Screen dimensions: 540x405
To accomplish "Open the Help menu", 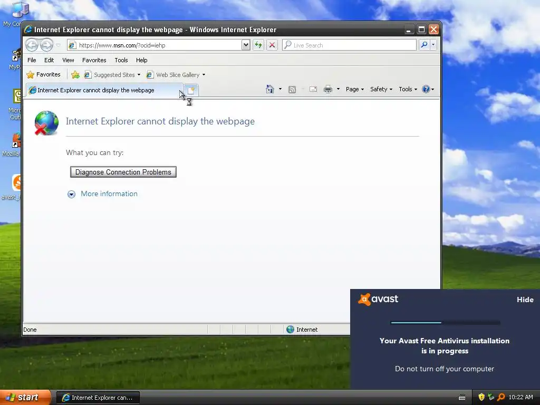I will click(141, 60).
